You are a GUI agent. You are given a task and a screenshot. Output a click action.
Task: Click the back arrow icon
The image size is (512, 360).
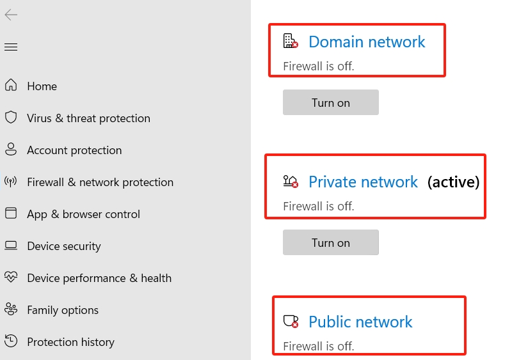(11, 15)
